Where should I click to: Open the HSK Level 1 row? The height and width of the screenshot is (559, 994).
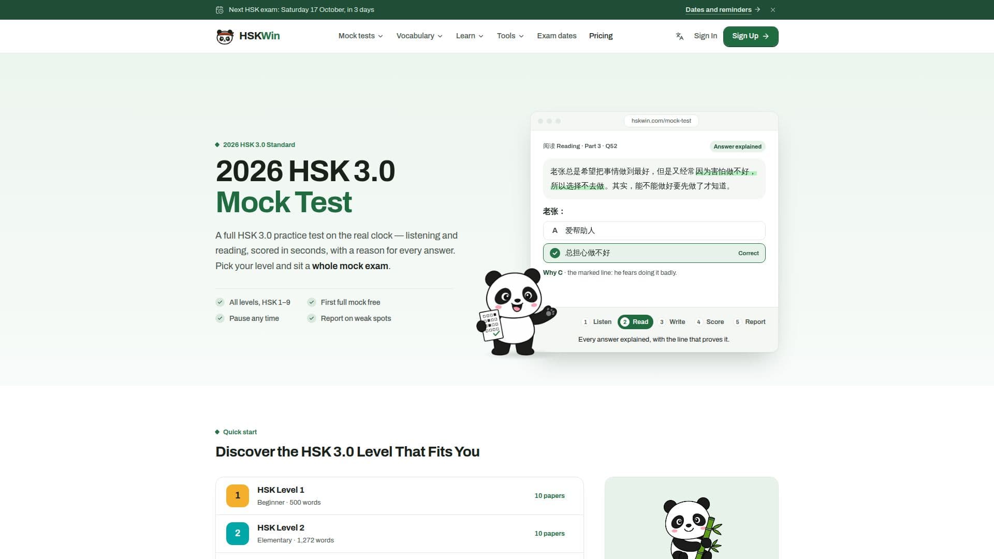[x=399, y=496]
